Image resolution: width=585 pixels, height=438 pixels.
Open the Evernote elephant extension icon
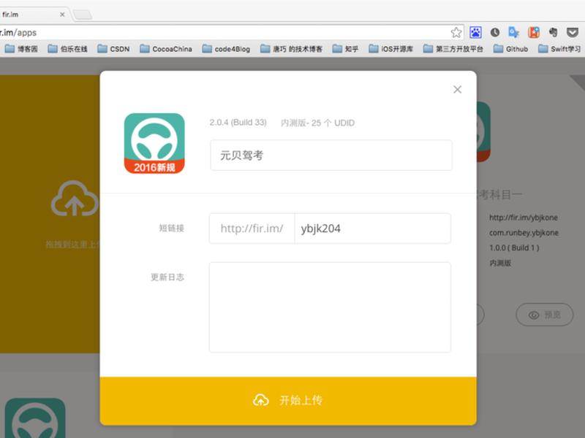click(554, 32)
